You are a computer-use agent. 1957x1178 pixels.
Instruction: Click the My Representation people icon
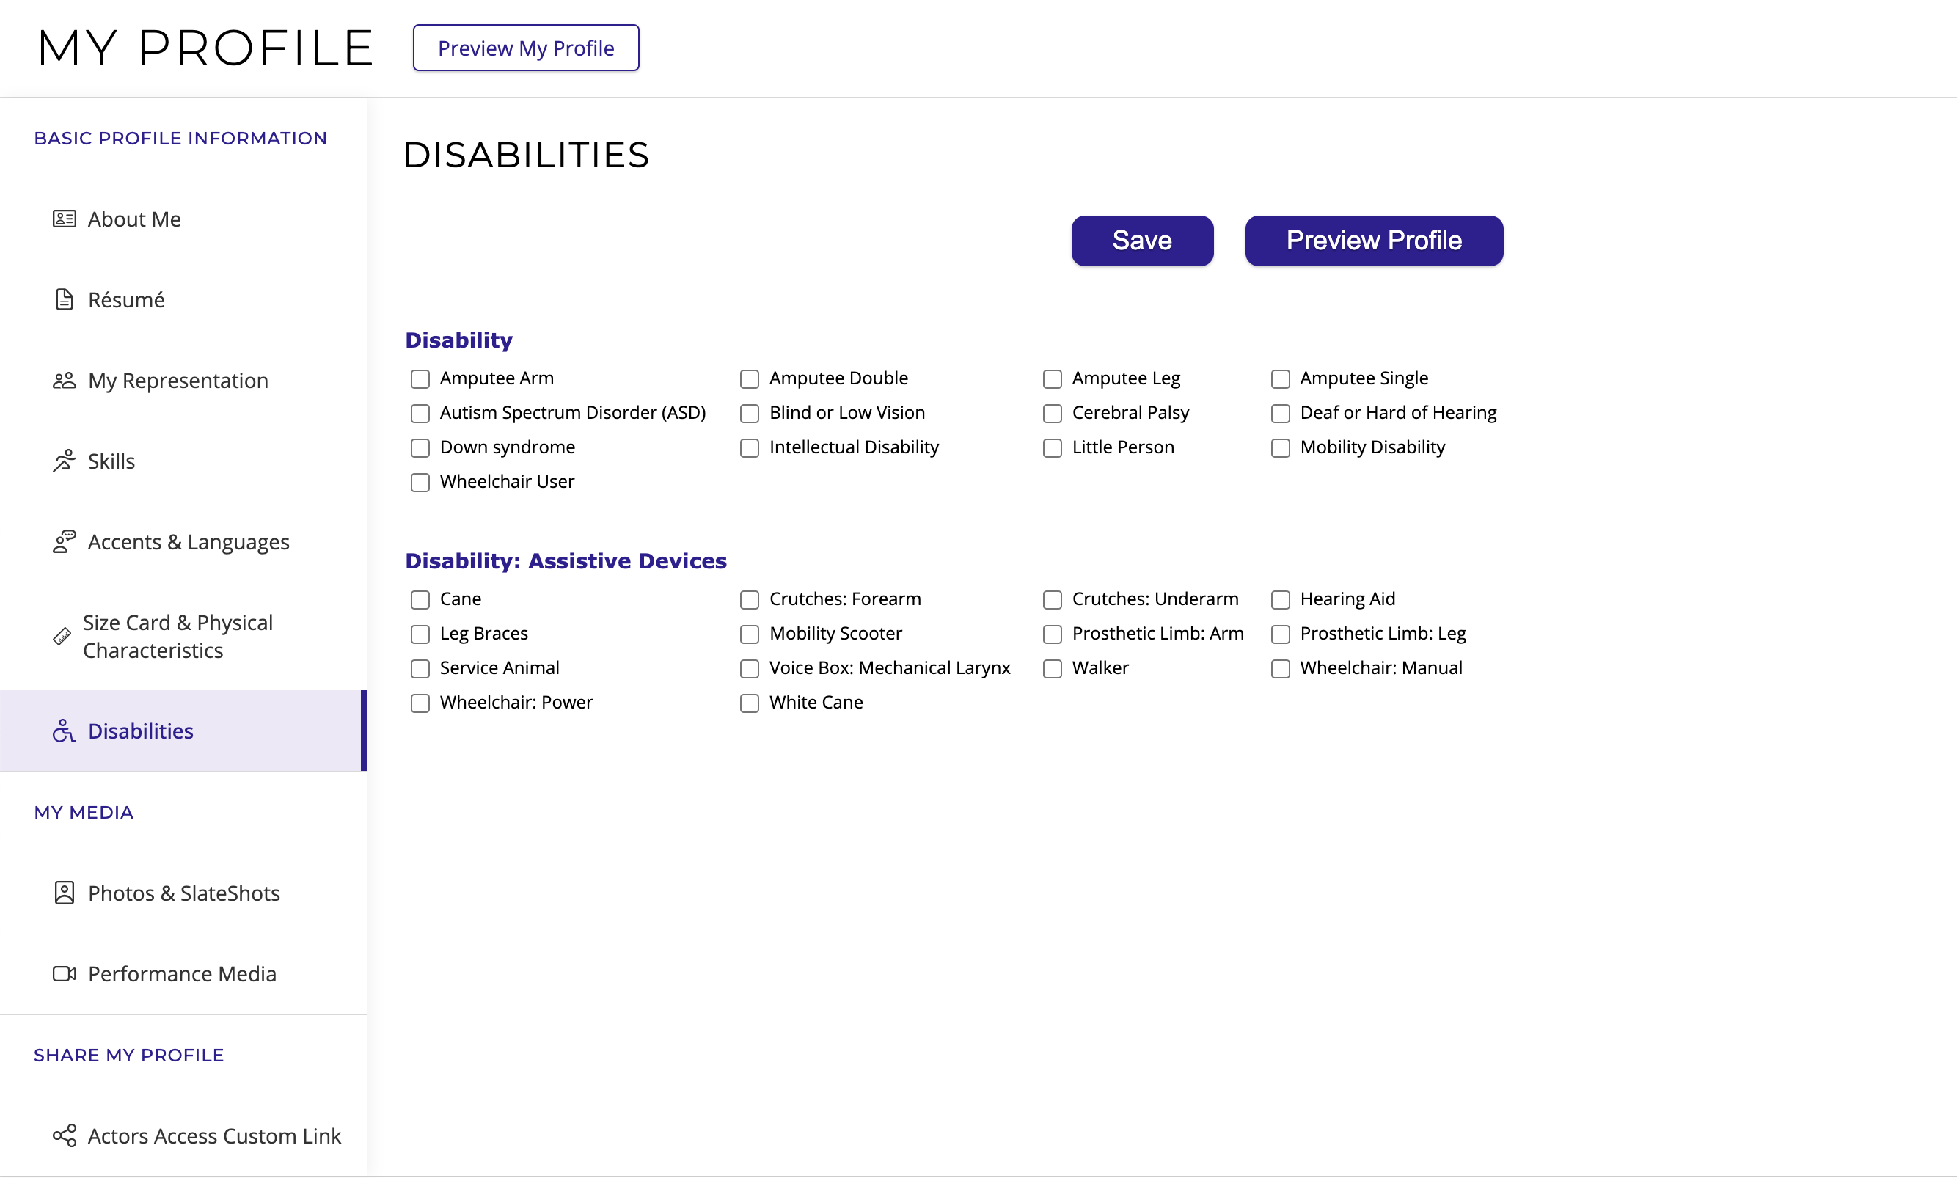pos(65,381)
